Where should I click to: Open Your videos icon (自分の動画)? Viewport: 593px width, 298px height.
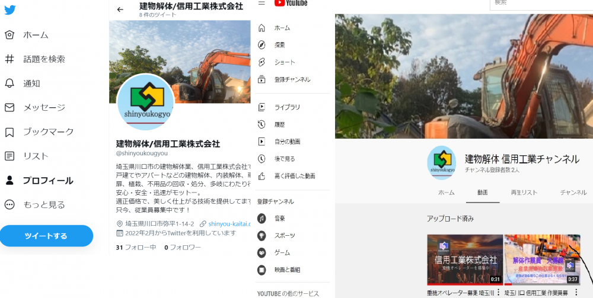[x=262, y=142]
